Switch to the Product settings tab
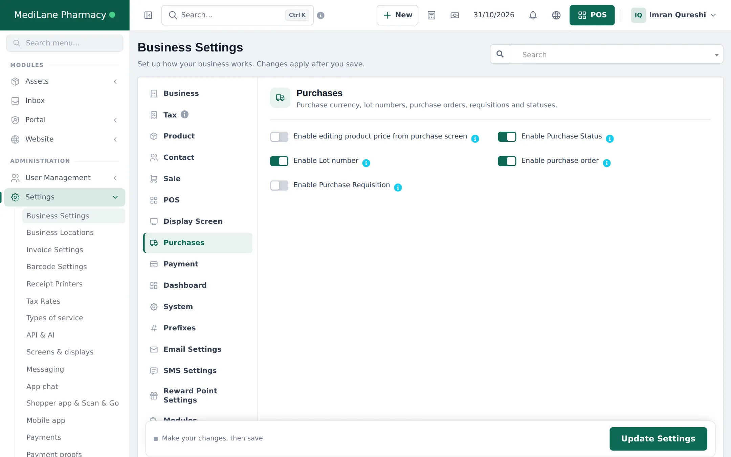 pos(198,136)
